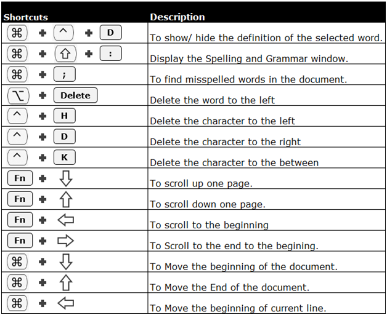
Task: Select 'Delete the character to the left' text
Action: click(222, 121)
